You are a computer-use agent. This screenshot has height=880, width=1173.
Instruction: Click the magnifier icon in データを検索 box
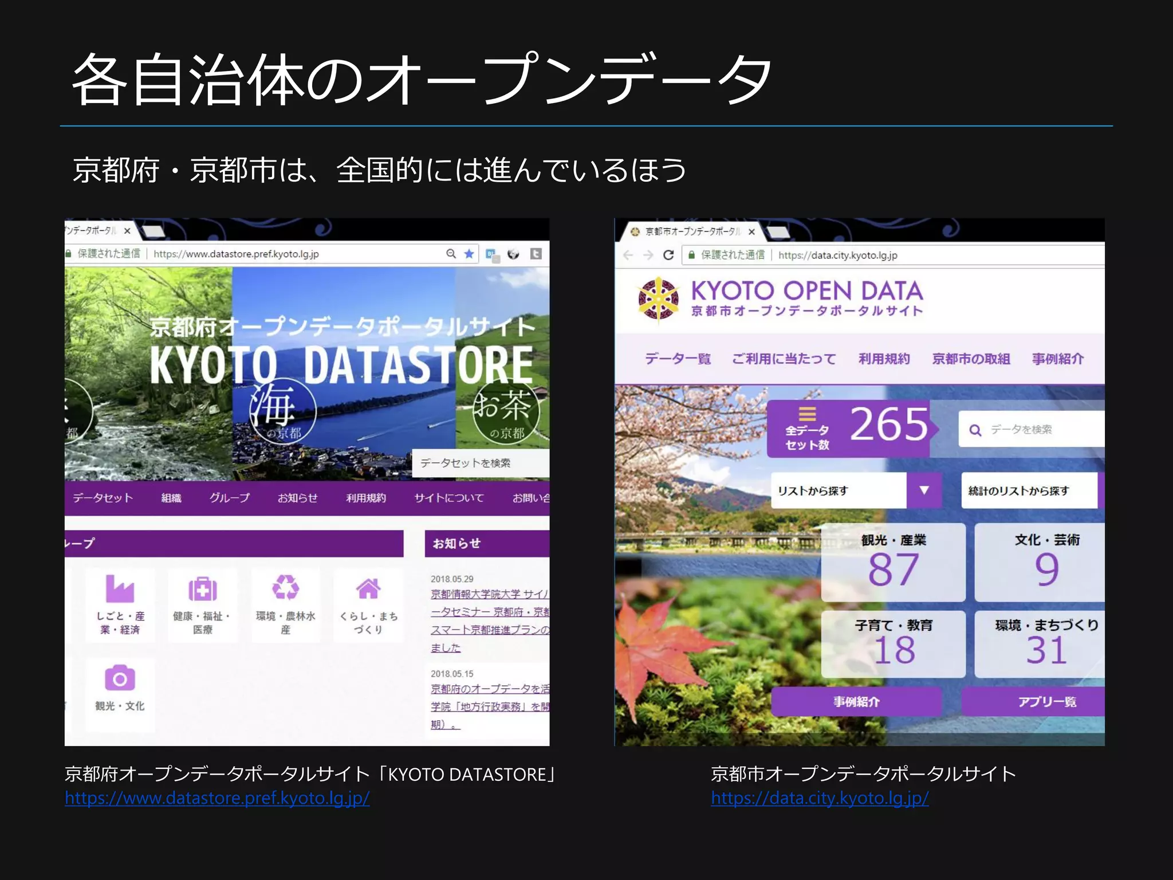pos(975,430)
